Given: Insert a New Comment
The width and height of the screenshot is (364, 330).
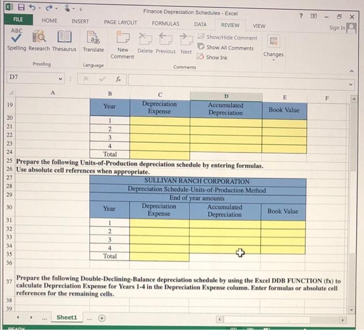Looking at the screenshot, I should click(x=122, y=46).
